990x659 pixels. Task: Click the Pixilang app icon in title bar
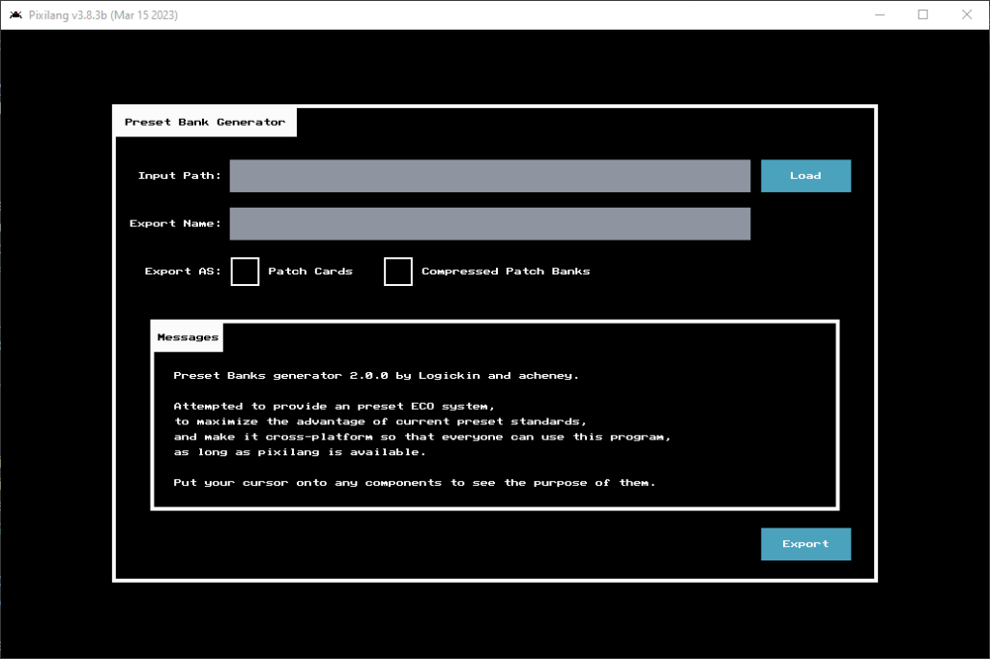[x=15, y=14]
